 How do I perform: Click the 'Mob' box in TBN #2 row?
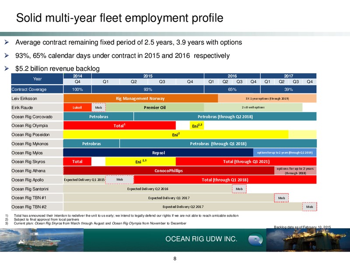click(x=310, y=206)
